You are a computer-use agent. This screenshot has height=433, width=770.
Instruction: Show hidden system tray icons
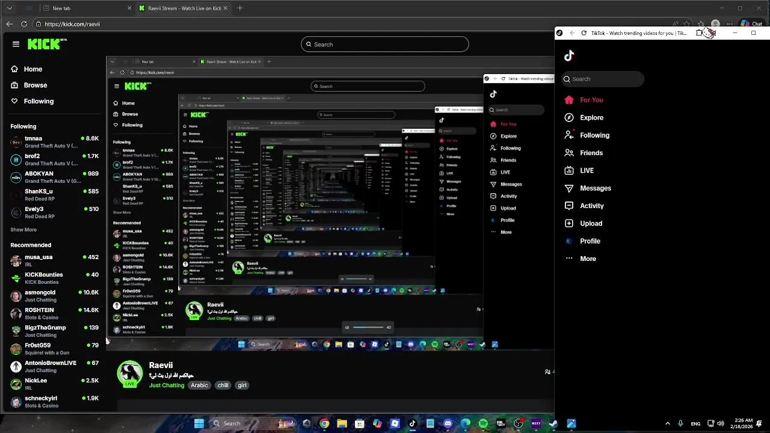pos(667,423)
